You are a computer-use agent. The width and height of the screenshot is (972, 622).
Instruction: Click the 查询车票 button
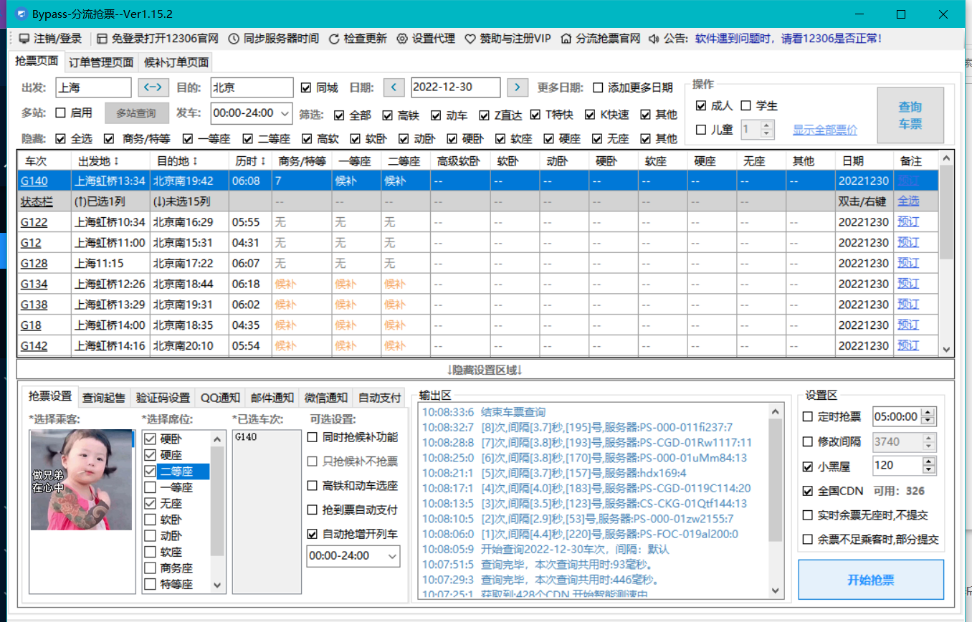click(x=910, y=115)
